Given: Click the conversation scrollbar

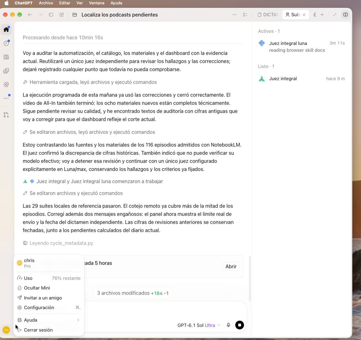Looking at the screenshot, I should pyautogui.click(x=250, y=278).
